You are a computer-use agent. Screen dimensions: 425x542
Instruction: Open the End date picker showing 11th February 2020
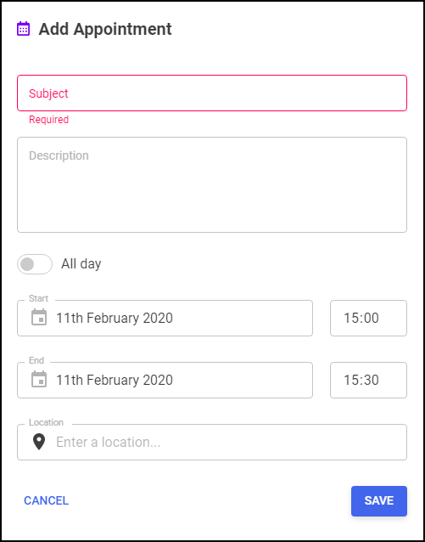pyautogui.click(x=165, y=381)
